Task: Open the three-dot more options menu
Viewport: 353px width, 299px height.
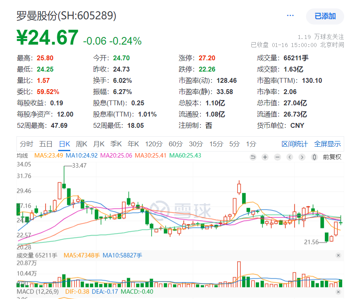Action: pyautogui.click(x=290, y=16)
